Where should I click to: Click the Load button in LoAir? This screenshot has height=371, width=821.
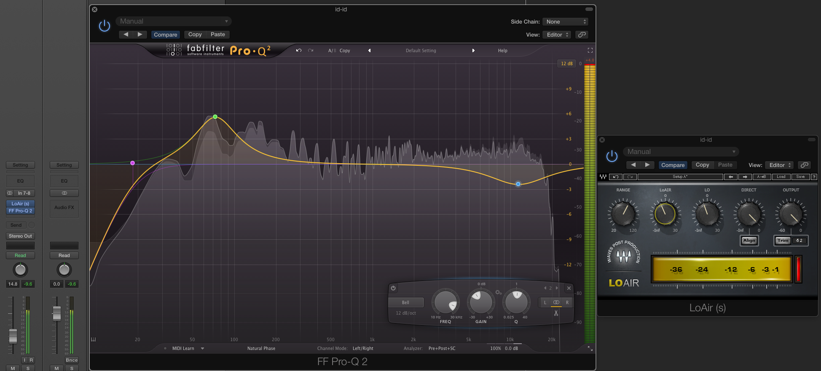point(781,177)
